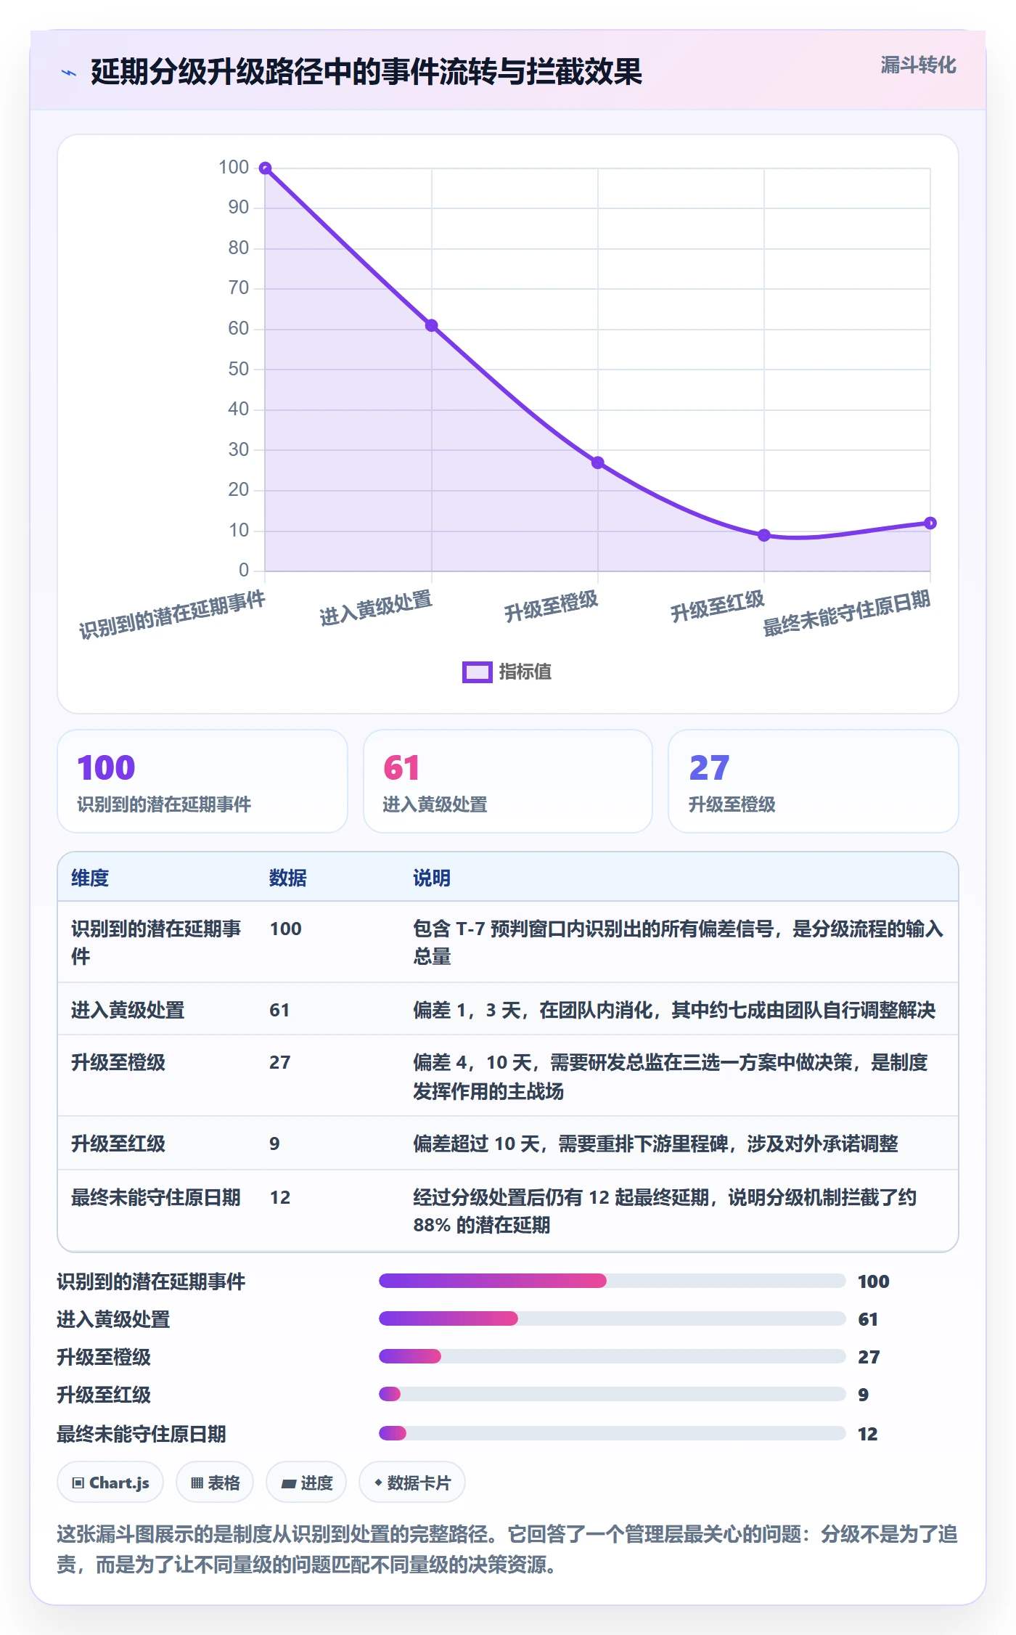Open the 100 data card

tap(202, 781)
